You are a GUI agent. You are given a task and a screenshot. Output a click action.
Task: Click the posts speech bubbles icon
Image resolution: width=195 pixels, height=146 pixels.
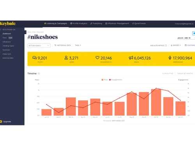[35, 58]
